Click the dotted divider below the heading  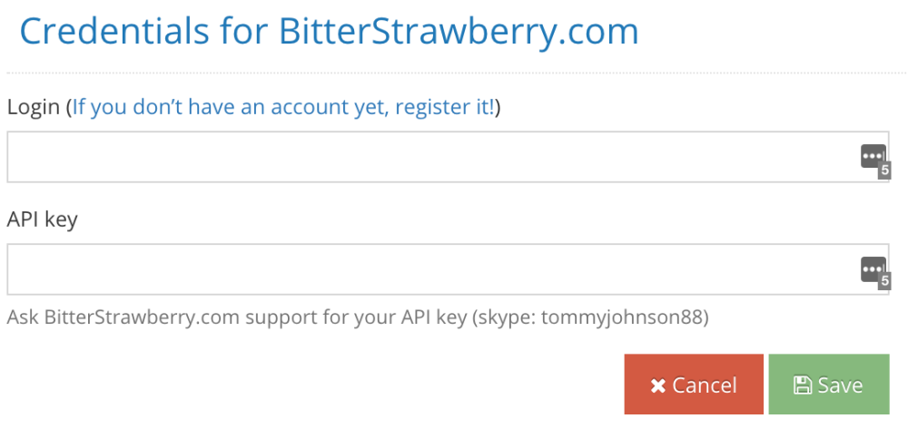tap(457, 73)
